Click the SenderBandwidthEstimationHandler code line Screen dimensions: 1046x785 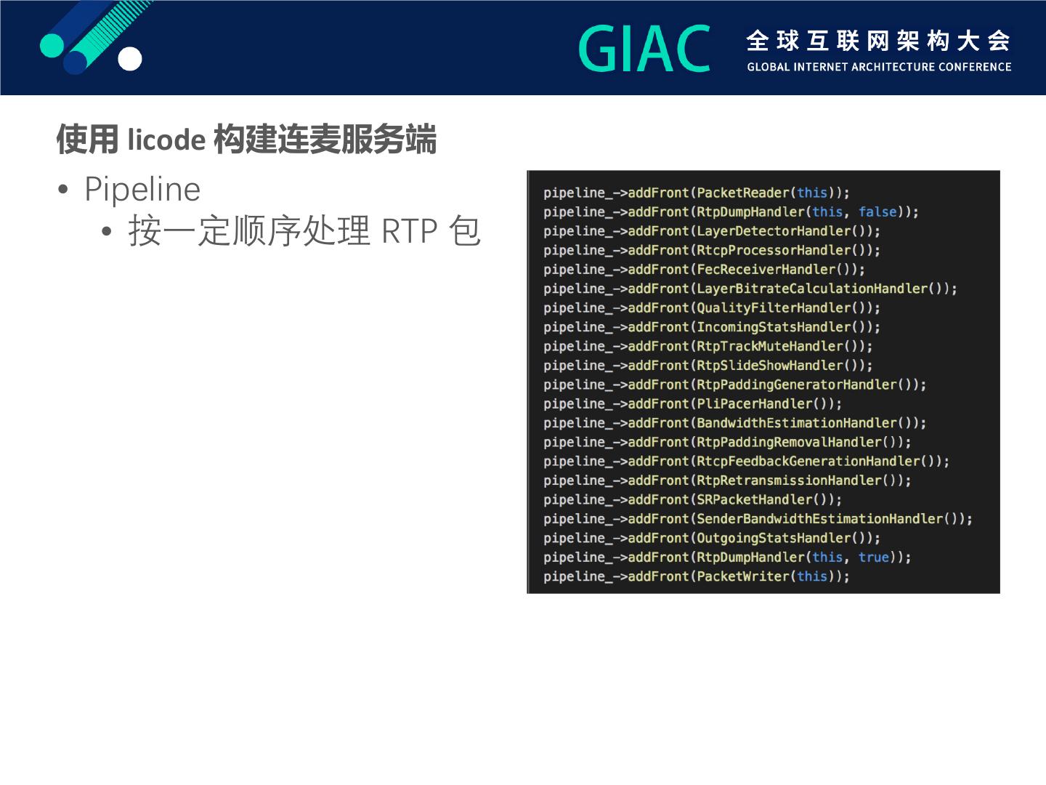click(x=758, y=519)
